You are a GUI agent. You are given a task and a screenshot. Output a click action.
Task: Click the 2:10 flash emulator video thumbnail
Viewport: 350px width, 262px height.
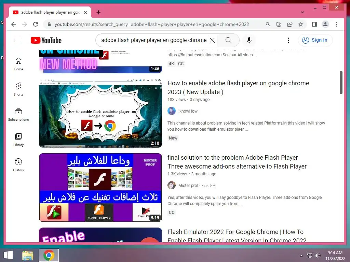pyautogui.click(x=100, y=113)
